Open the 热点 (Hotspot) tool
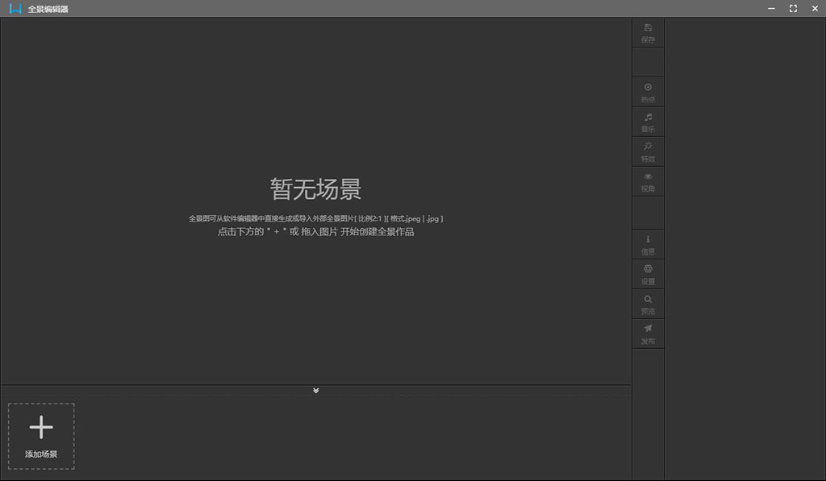Image resolution: width=826 pixels, height=481 pixels. 648,93
